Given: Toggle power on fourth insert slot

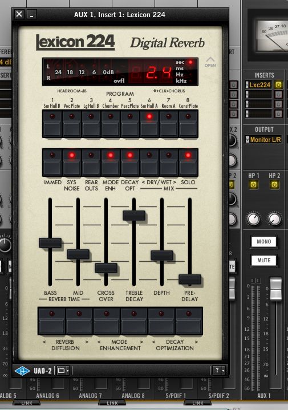Looking at the screenshot, I should [x=278, y=113].
